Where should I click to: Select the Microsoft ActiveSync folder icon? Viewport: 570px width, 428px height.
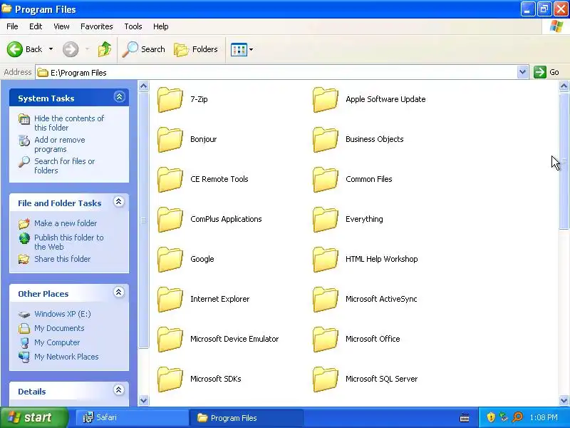point(326,300)
